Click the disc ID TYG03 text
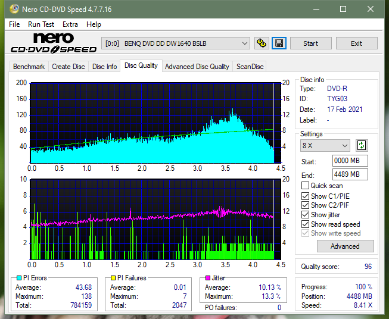The width and height of the screenshot is (389, 319). (x=337, y=99)
